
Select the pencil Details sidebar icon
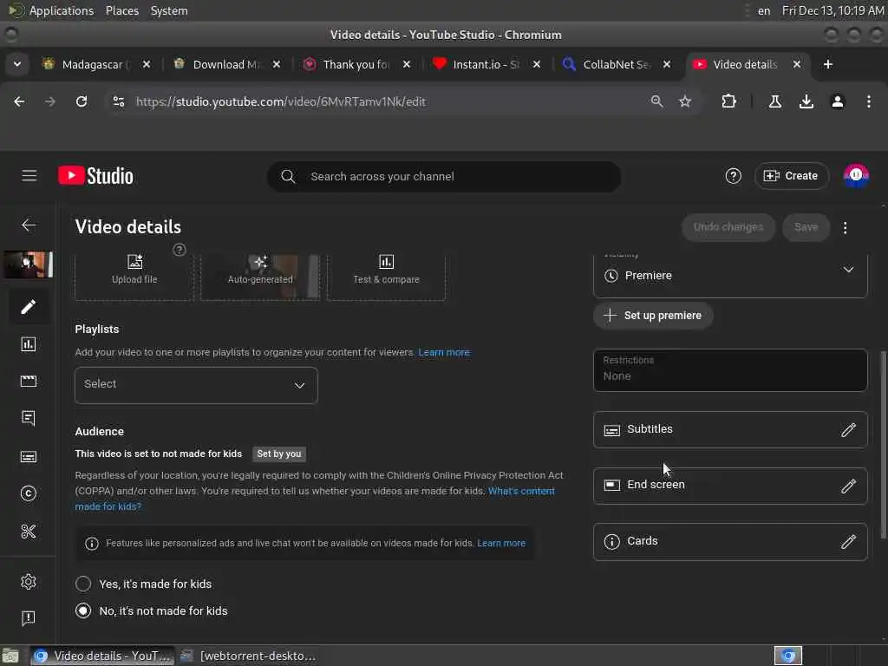(29, 306)
